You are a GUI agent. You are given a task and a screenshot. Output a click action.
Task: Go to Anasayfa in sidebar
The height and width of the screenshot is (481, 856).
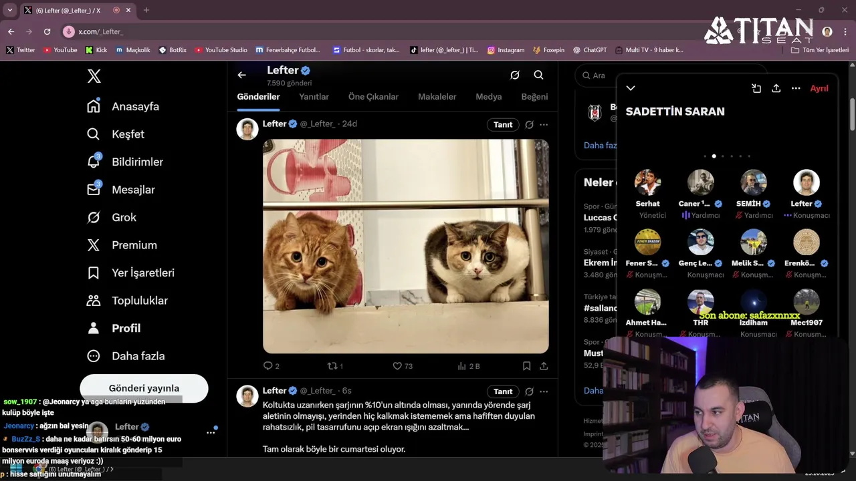(x=123, y=106)
